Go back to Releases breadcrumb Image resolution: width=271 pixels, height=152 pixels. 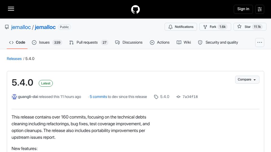(x=14, y=59)
